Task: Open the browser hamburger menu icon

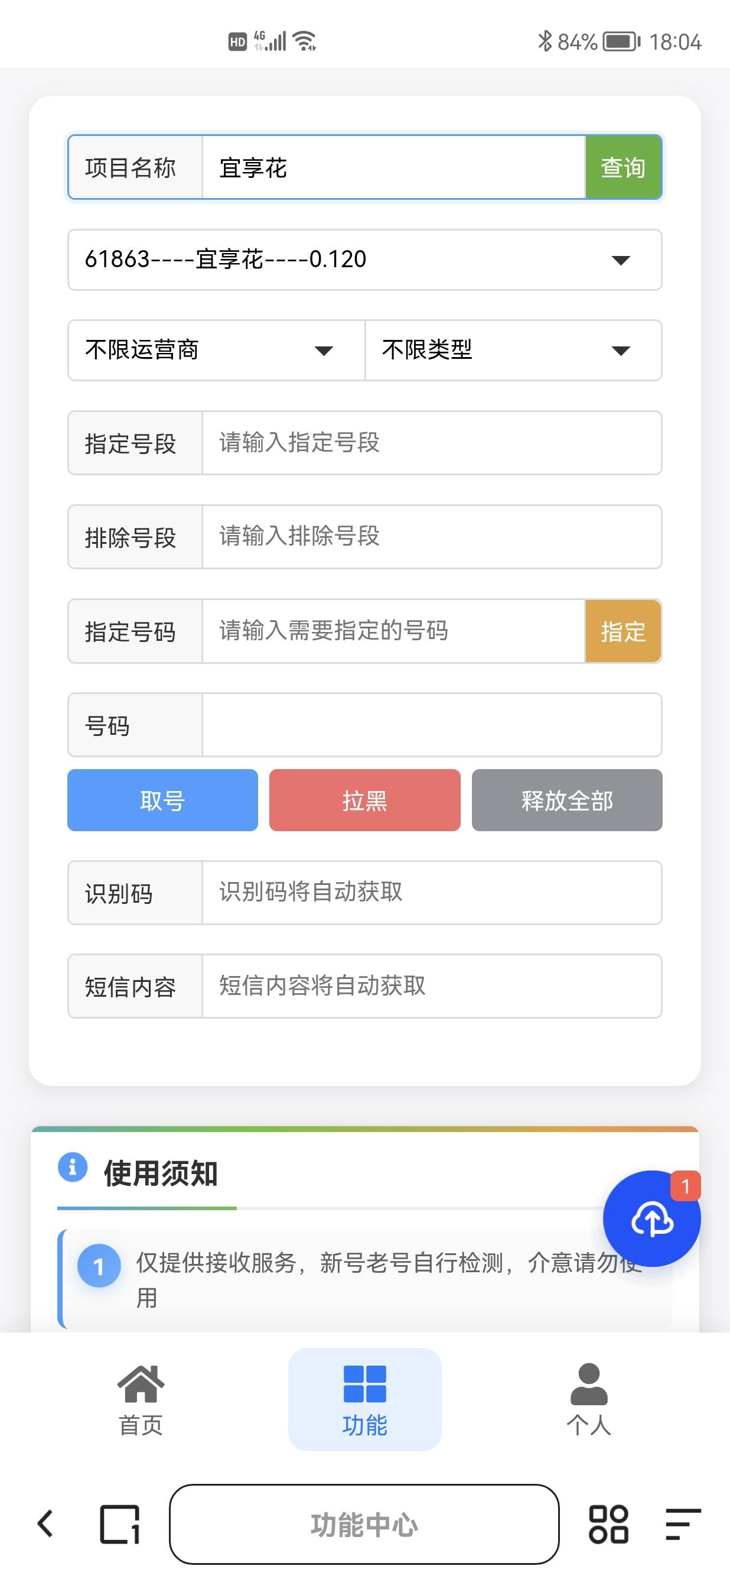Action: 682,1524
